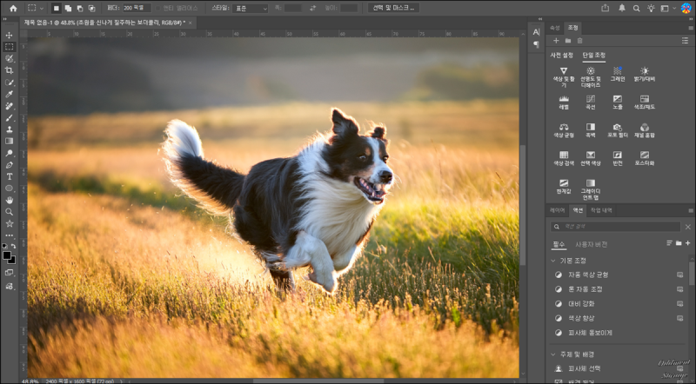Select the Pen tool
Viewport: 696px width, 384px height.
[x=9, y=165]
